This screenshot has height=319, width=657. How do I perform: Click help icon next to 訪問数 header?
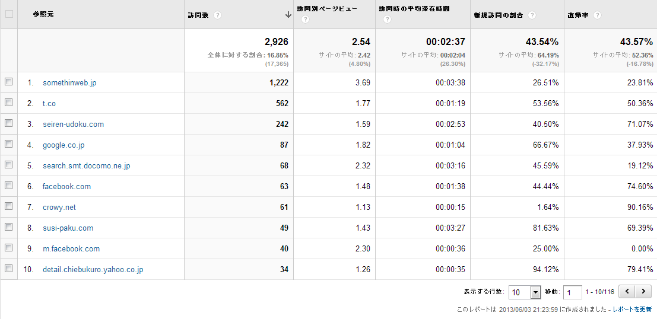tap(218, 15)
